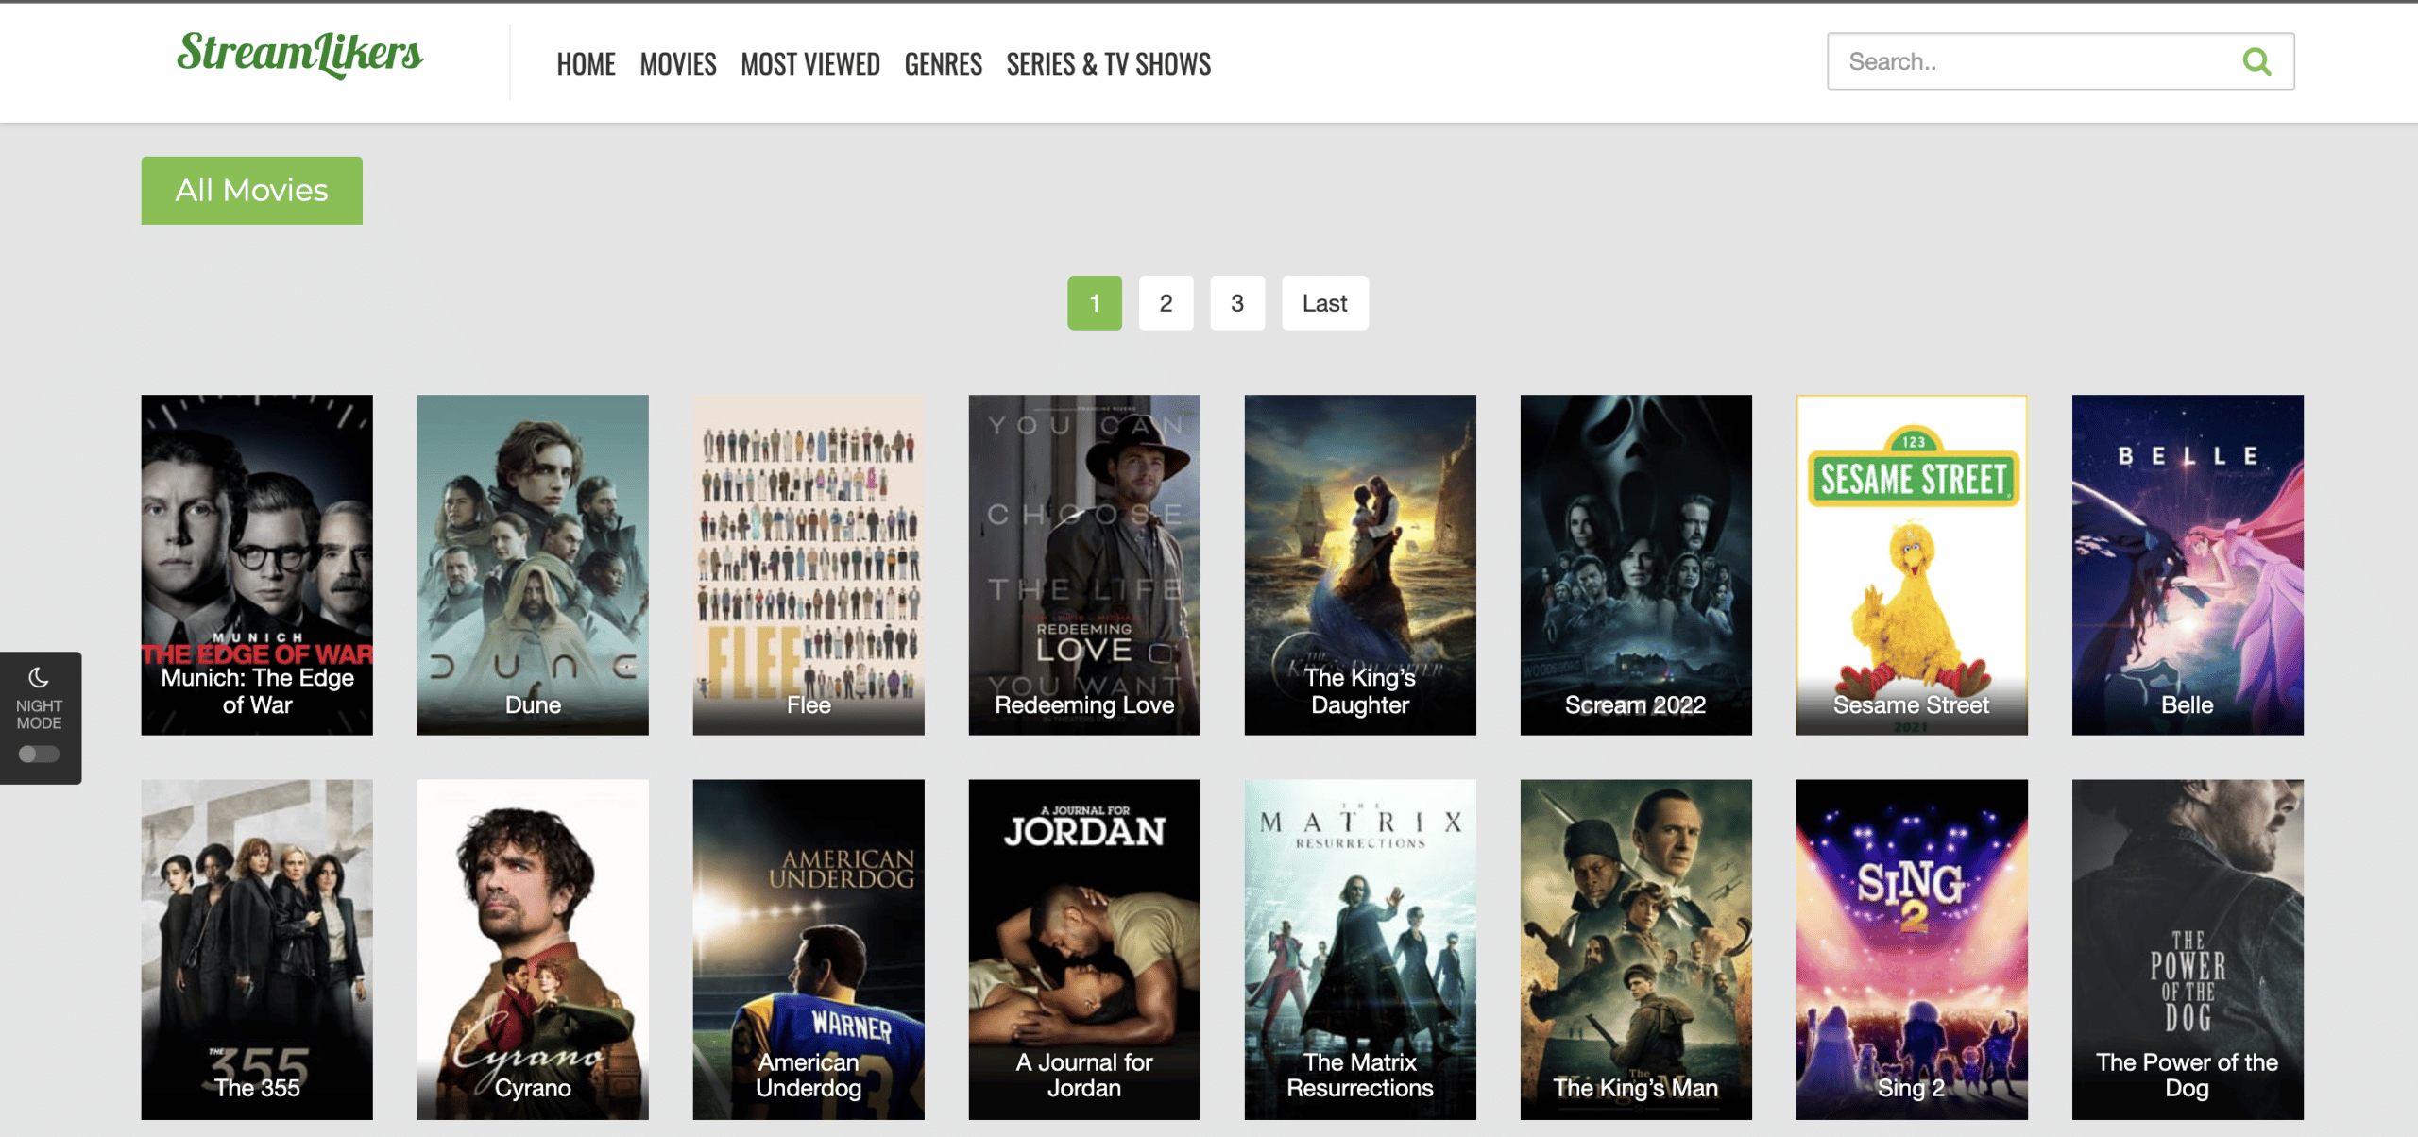2418x1137 pixels.
Task: Click the StreamLikers logo
Action: point(299,54)
